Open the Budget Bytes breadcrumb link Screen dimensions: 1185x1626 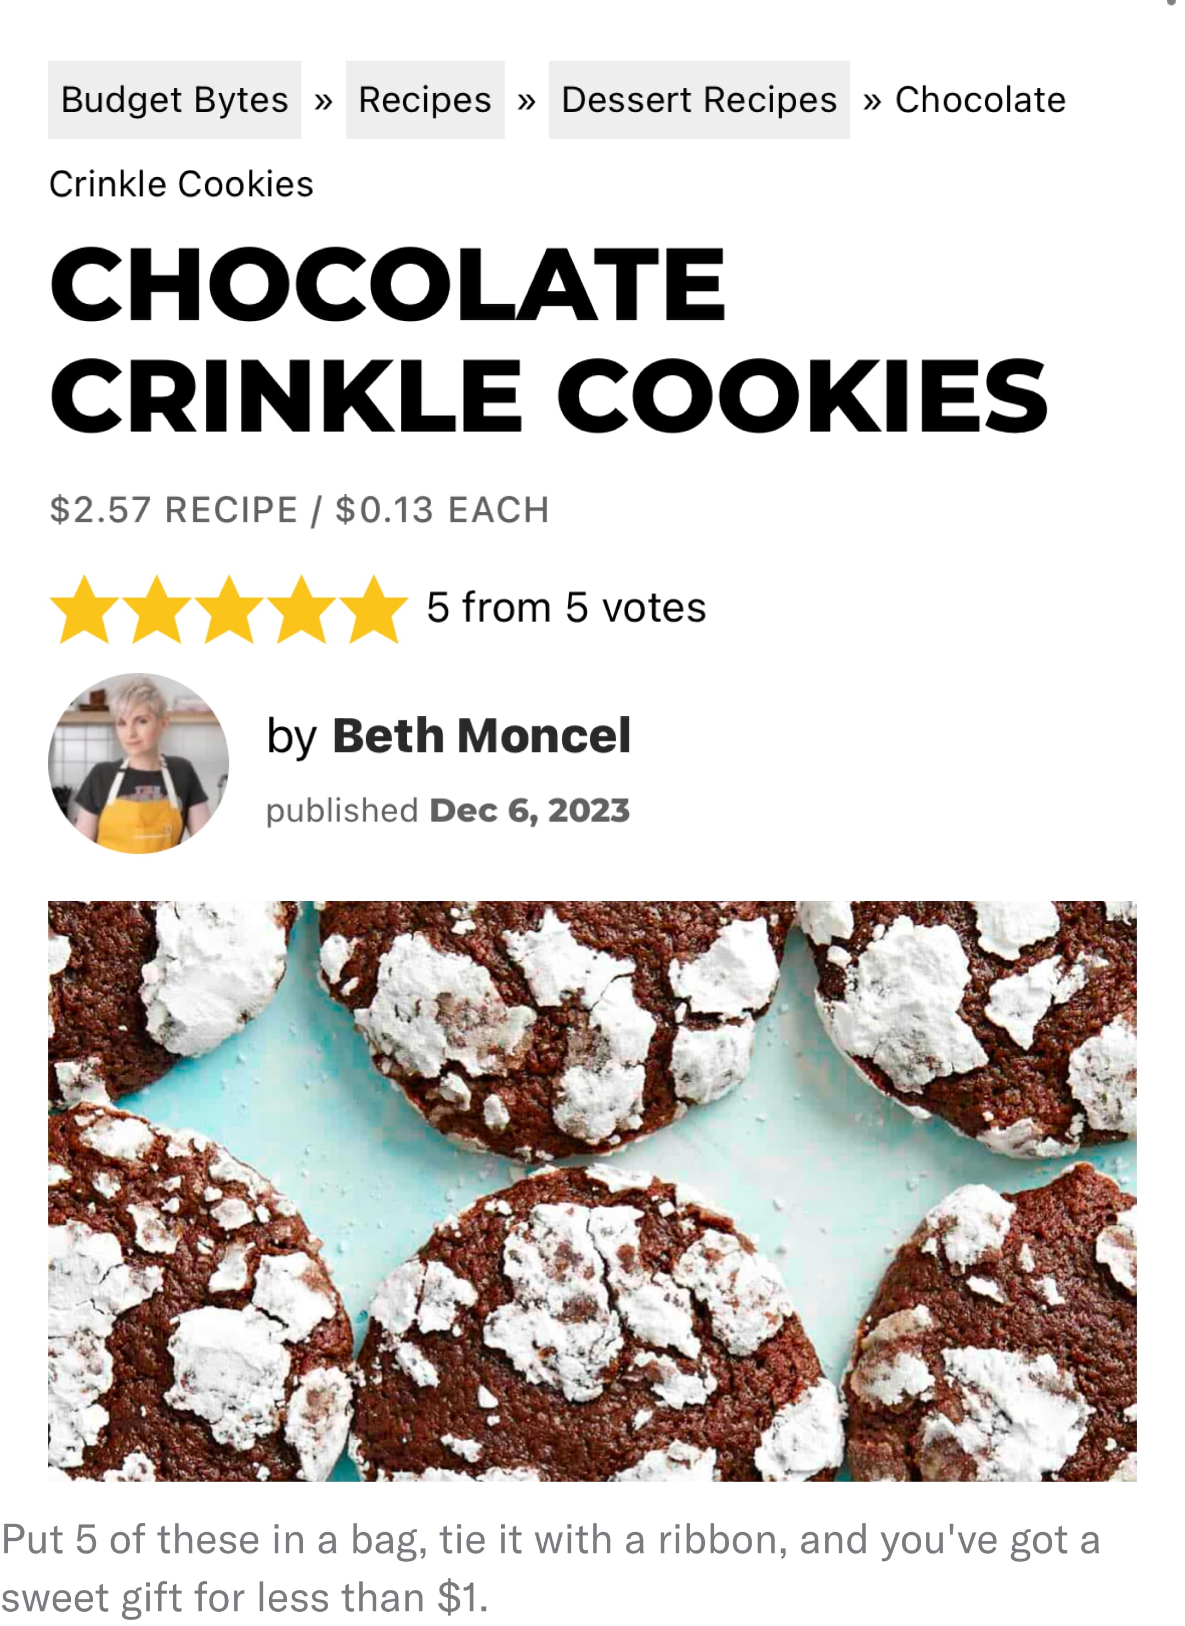point(174,100)
